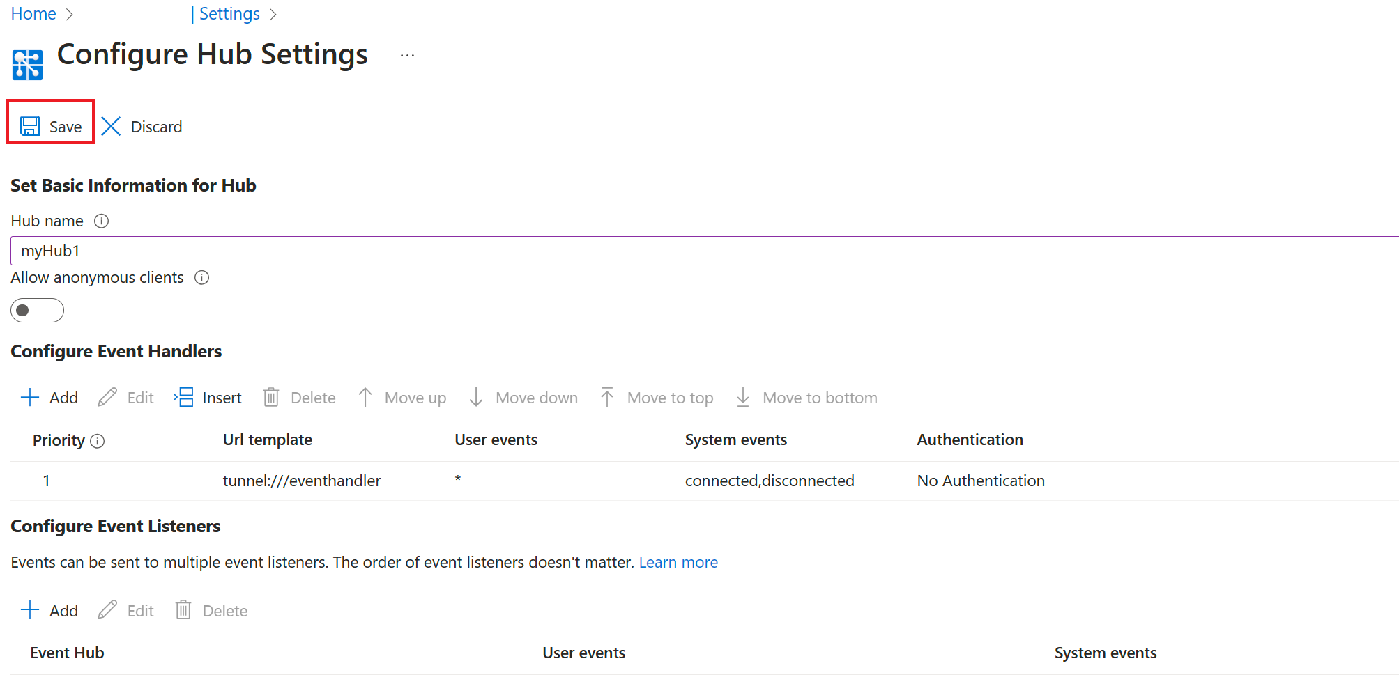Insert an event handler

point(208,397)
